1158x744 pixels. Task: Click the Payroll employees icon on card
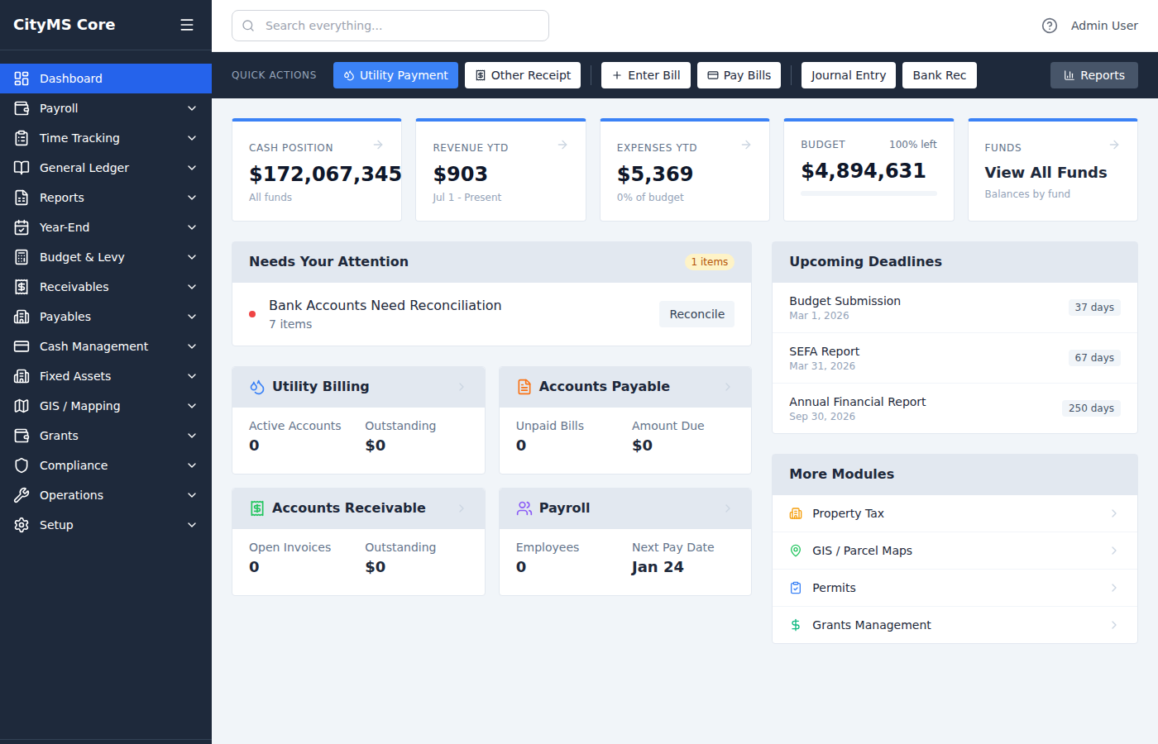coord(524,508)
